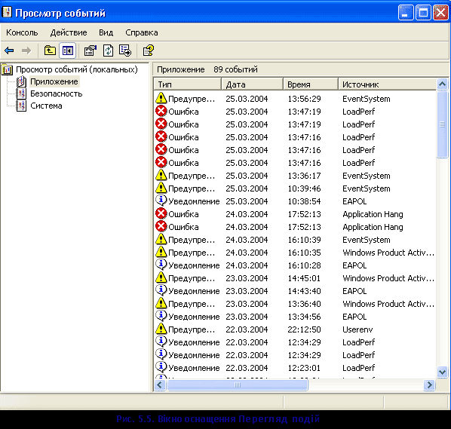Toggle the show/hide console tree button

pos(68,51)
